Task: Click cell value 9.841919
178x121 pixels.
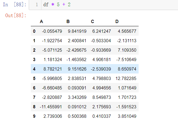Action: 77,31
